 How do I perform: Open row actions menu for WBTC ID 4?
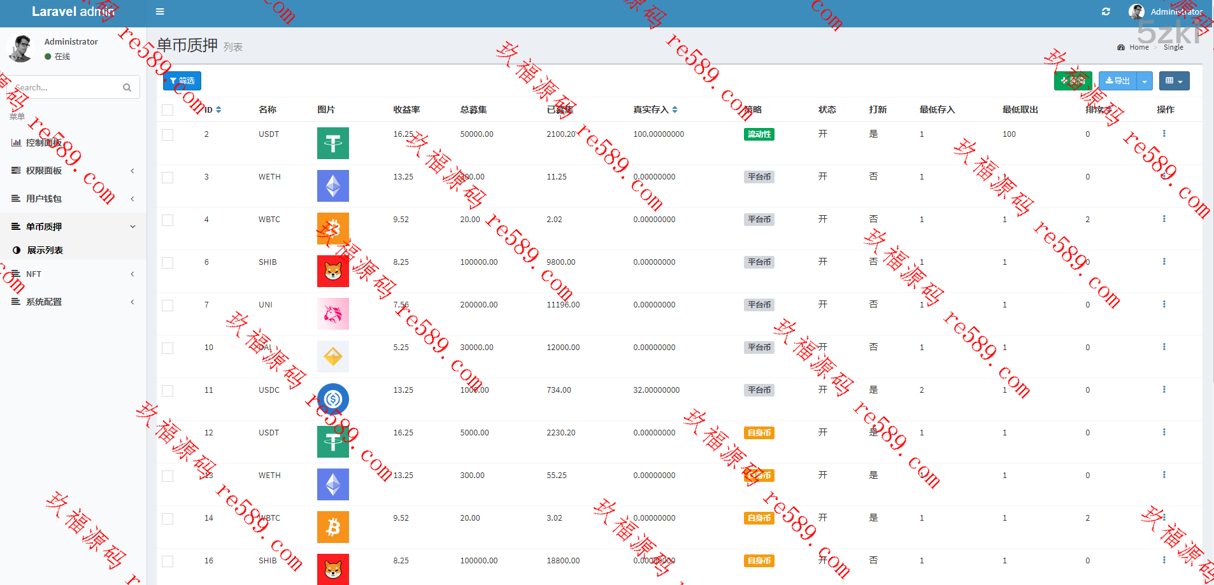pos(1164,219)
